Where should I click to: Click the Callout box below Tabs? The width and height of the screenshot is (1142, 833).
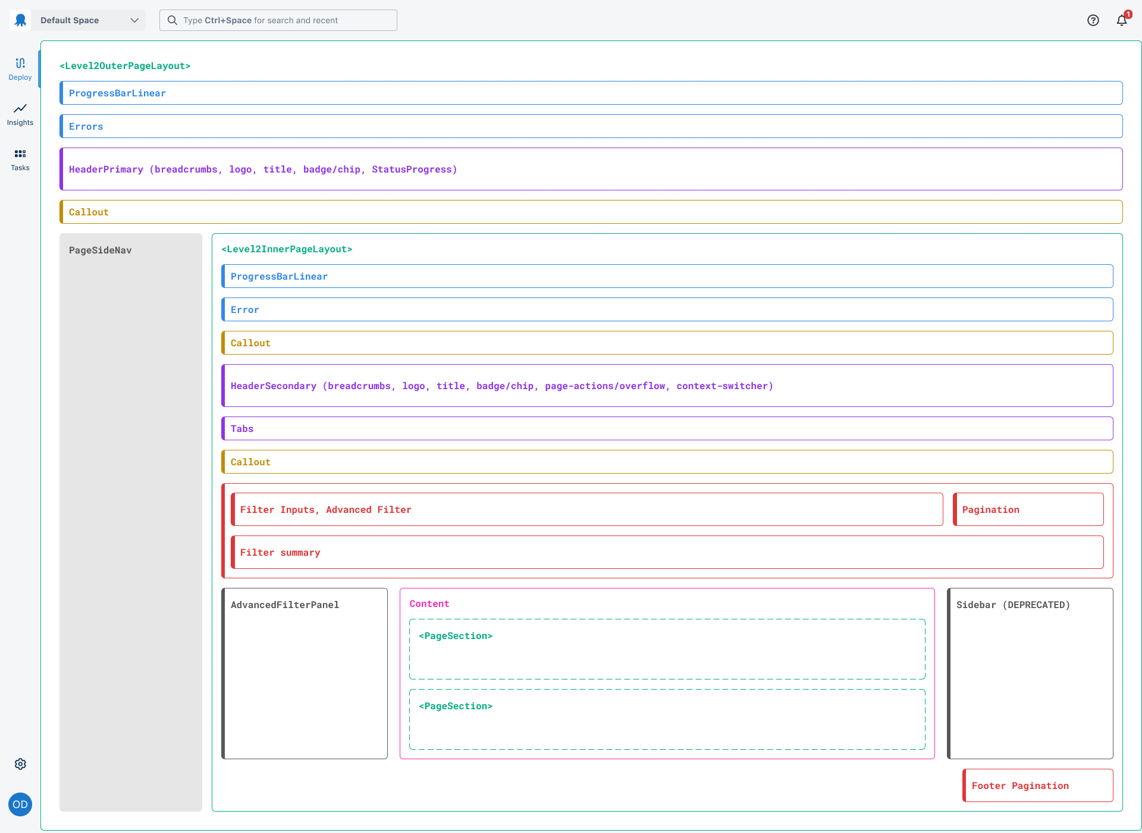click(667, 462)
